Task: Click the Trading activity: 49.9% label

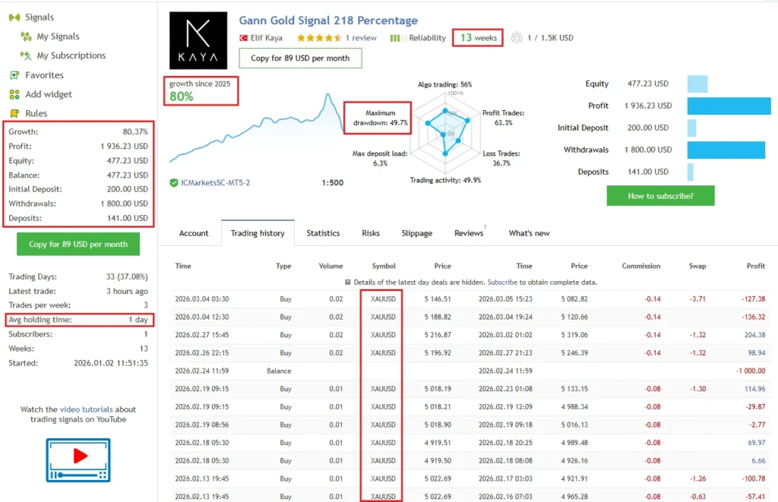Action: [445, 181]
